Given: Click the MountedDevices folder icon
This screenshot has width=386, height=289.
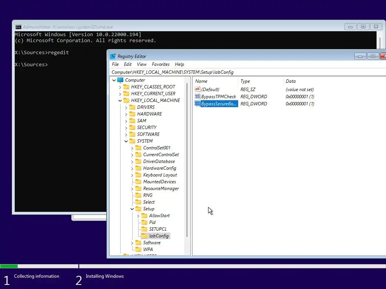Looking at the screenshot, I should click(139, 182).
